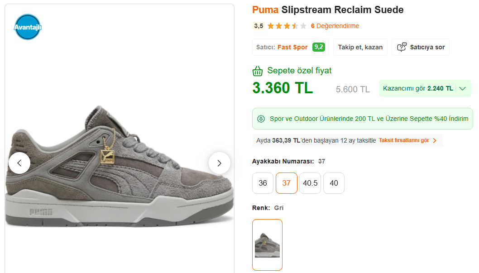Open the Puma brand link
This screenshot has width=479, height=273.
pyautogui.click(x=265, y=10)
